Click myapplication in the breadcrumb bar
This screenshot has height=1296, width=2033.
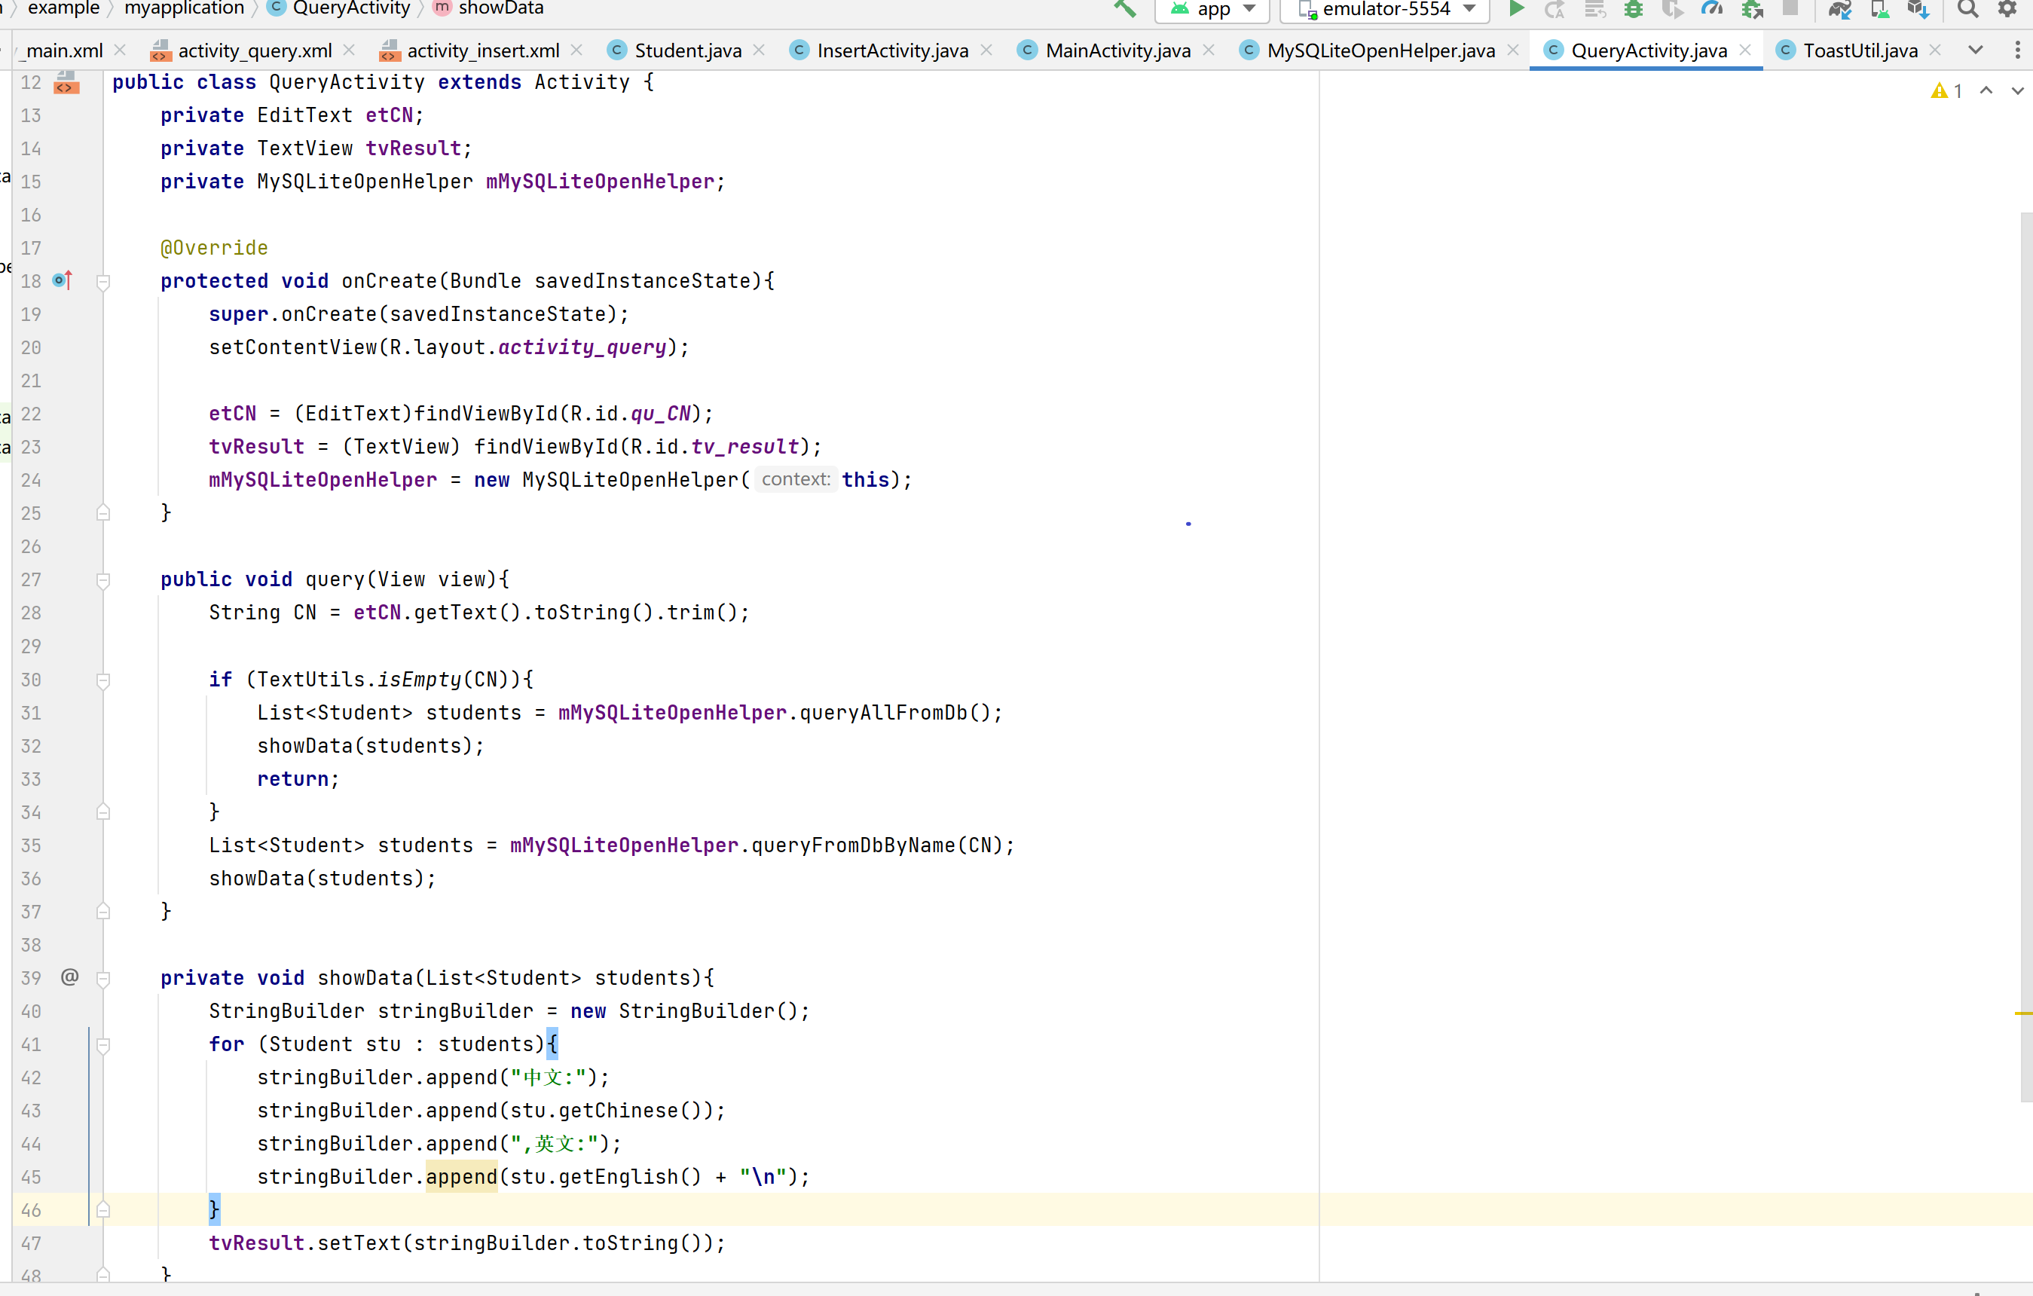tap(184, 8)
